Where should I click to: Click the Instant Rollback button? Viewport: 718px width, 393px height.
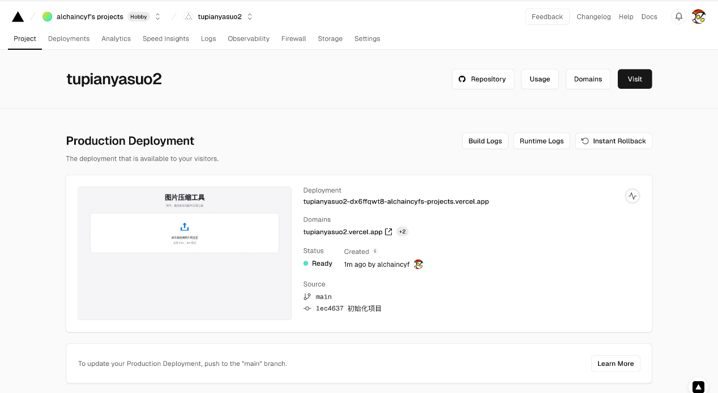[613, 141]
